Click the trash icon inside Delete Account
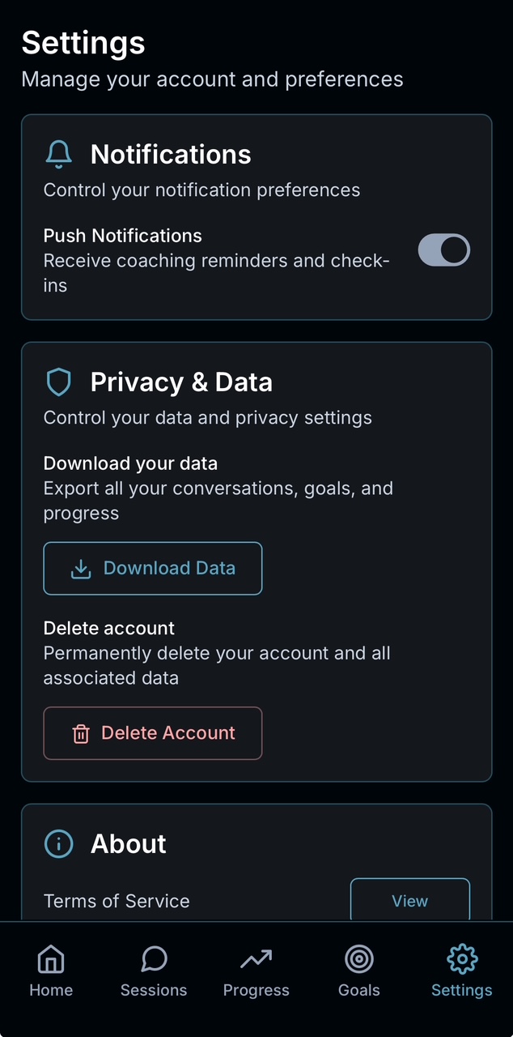This screenshot has width=513, height=1037. (80, 733)
